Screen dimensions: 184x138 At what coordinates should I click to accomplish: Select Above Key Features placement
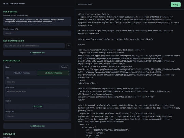(x=21, y=73)
